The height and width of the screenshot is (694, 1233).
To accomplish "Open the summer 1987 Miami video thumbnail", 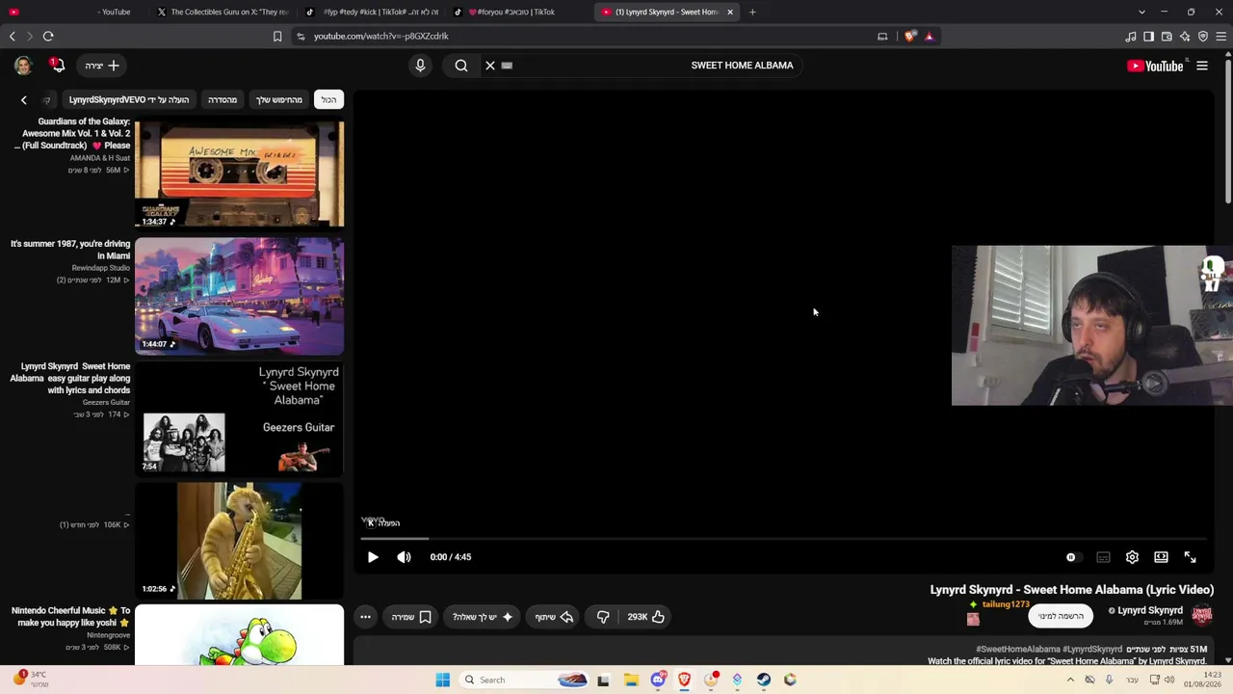I will (239, 296).
